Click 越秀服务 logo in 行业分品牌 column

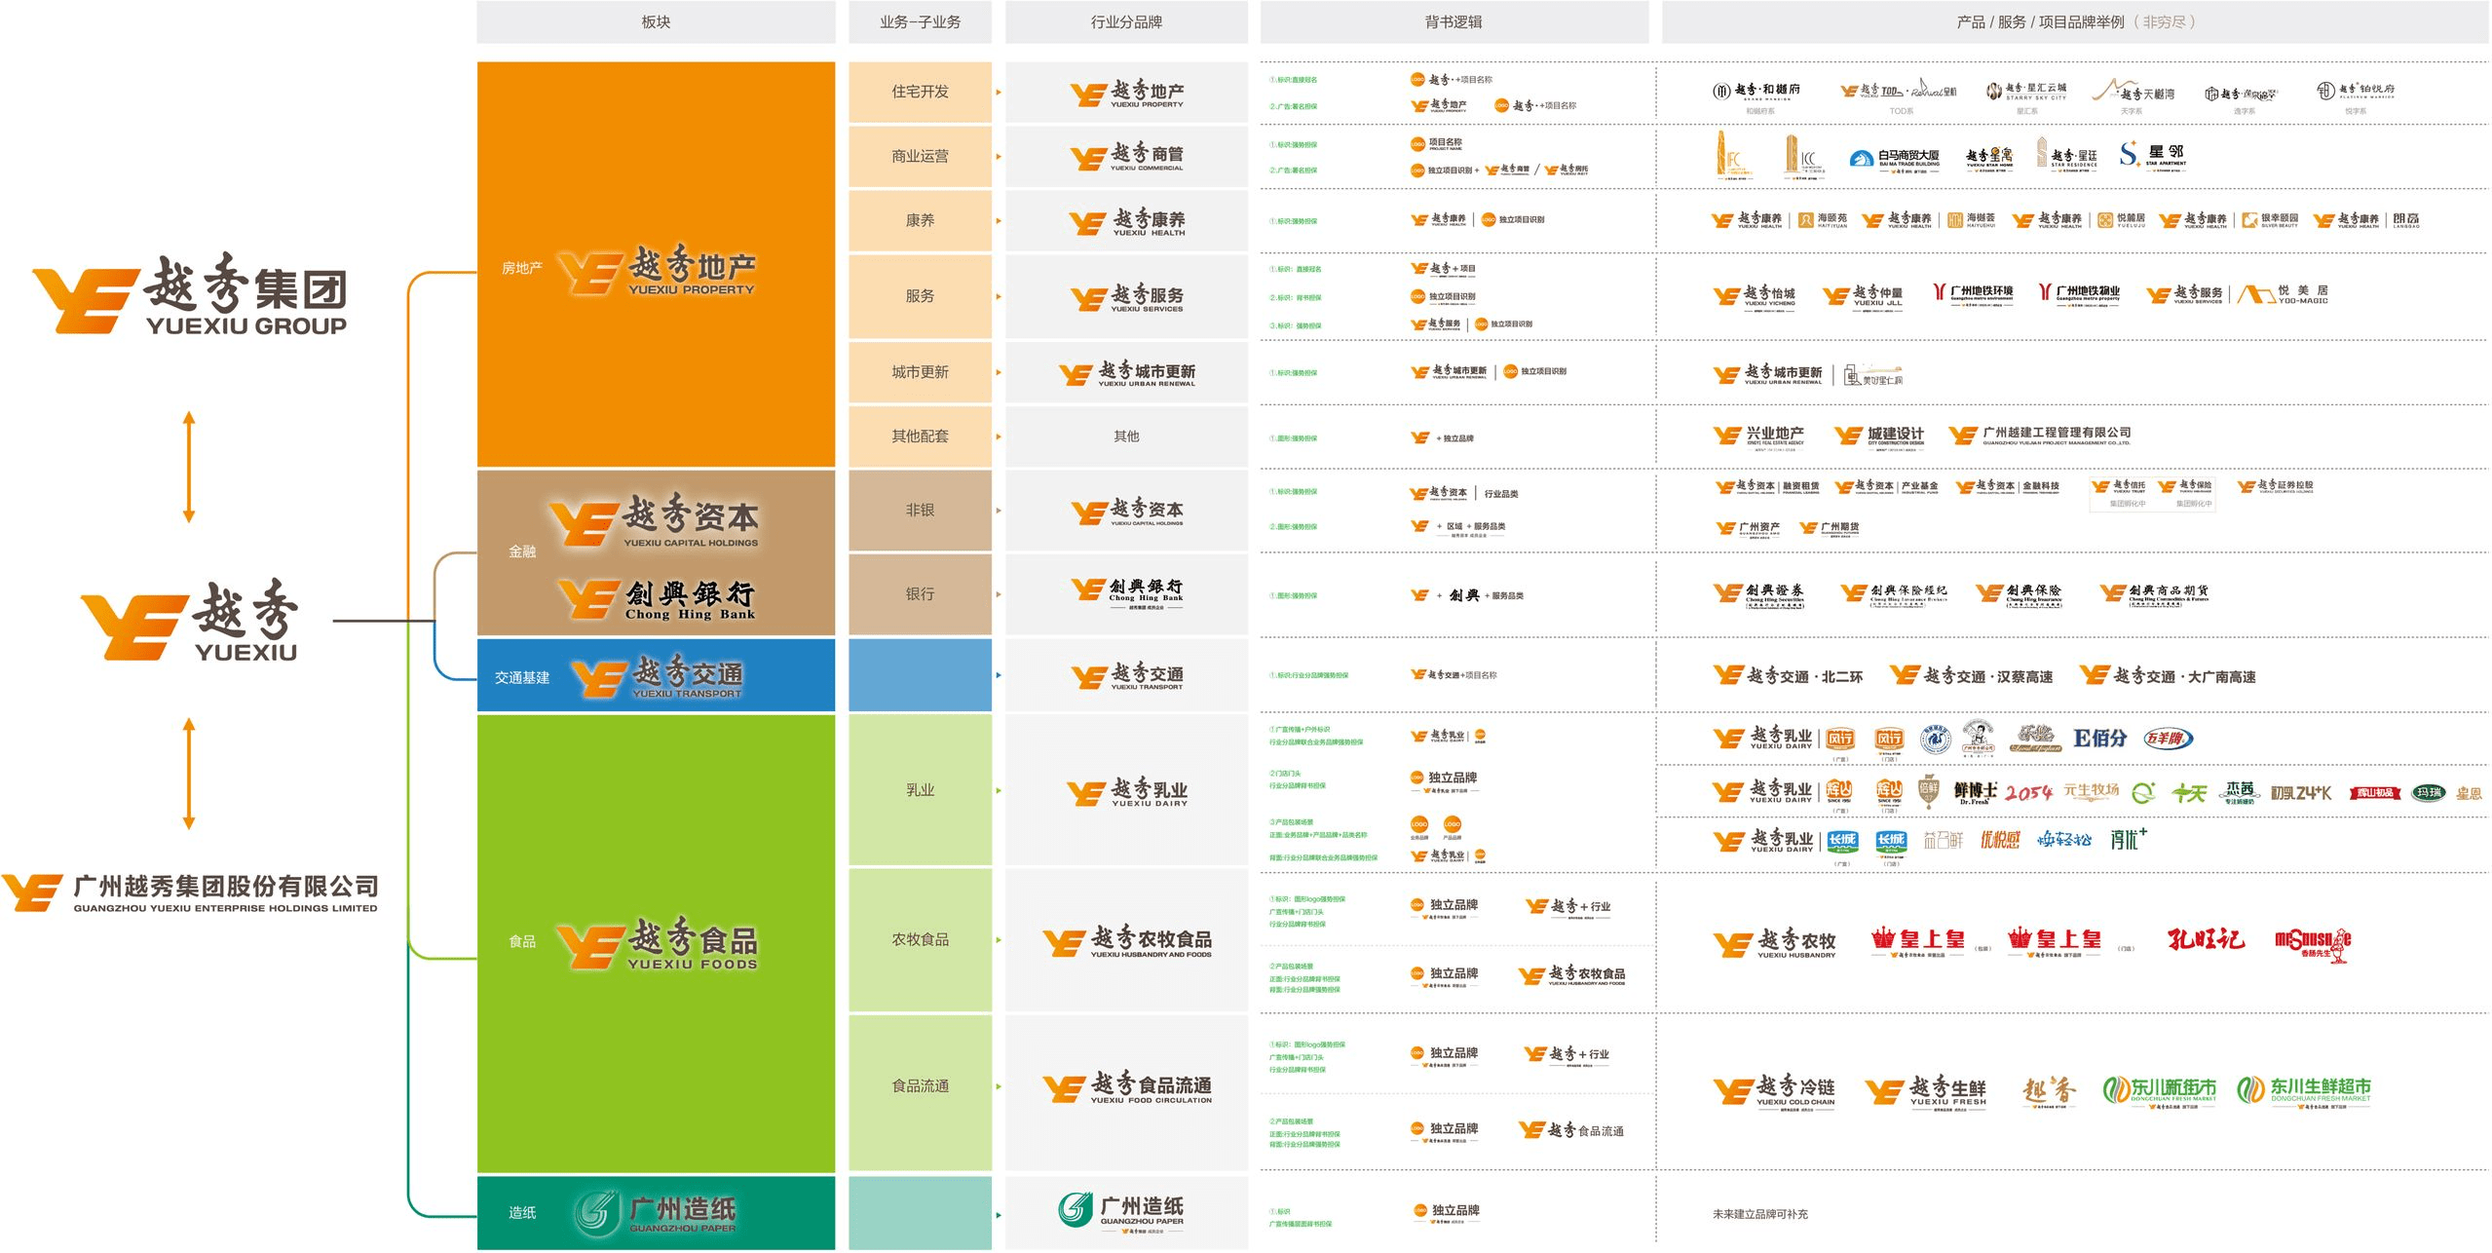[1127, 297]
